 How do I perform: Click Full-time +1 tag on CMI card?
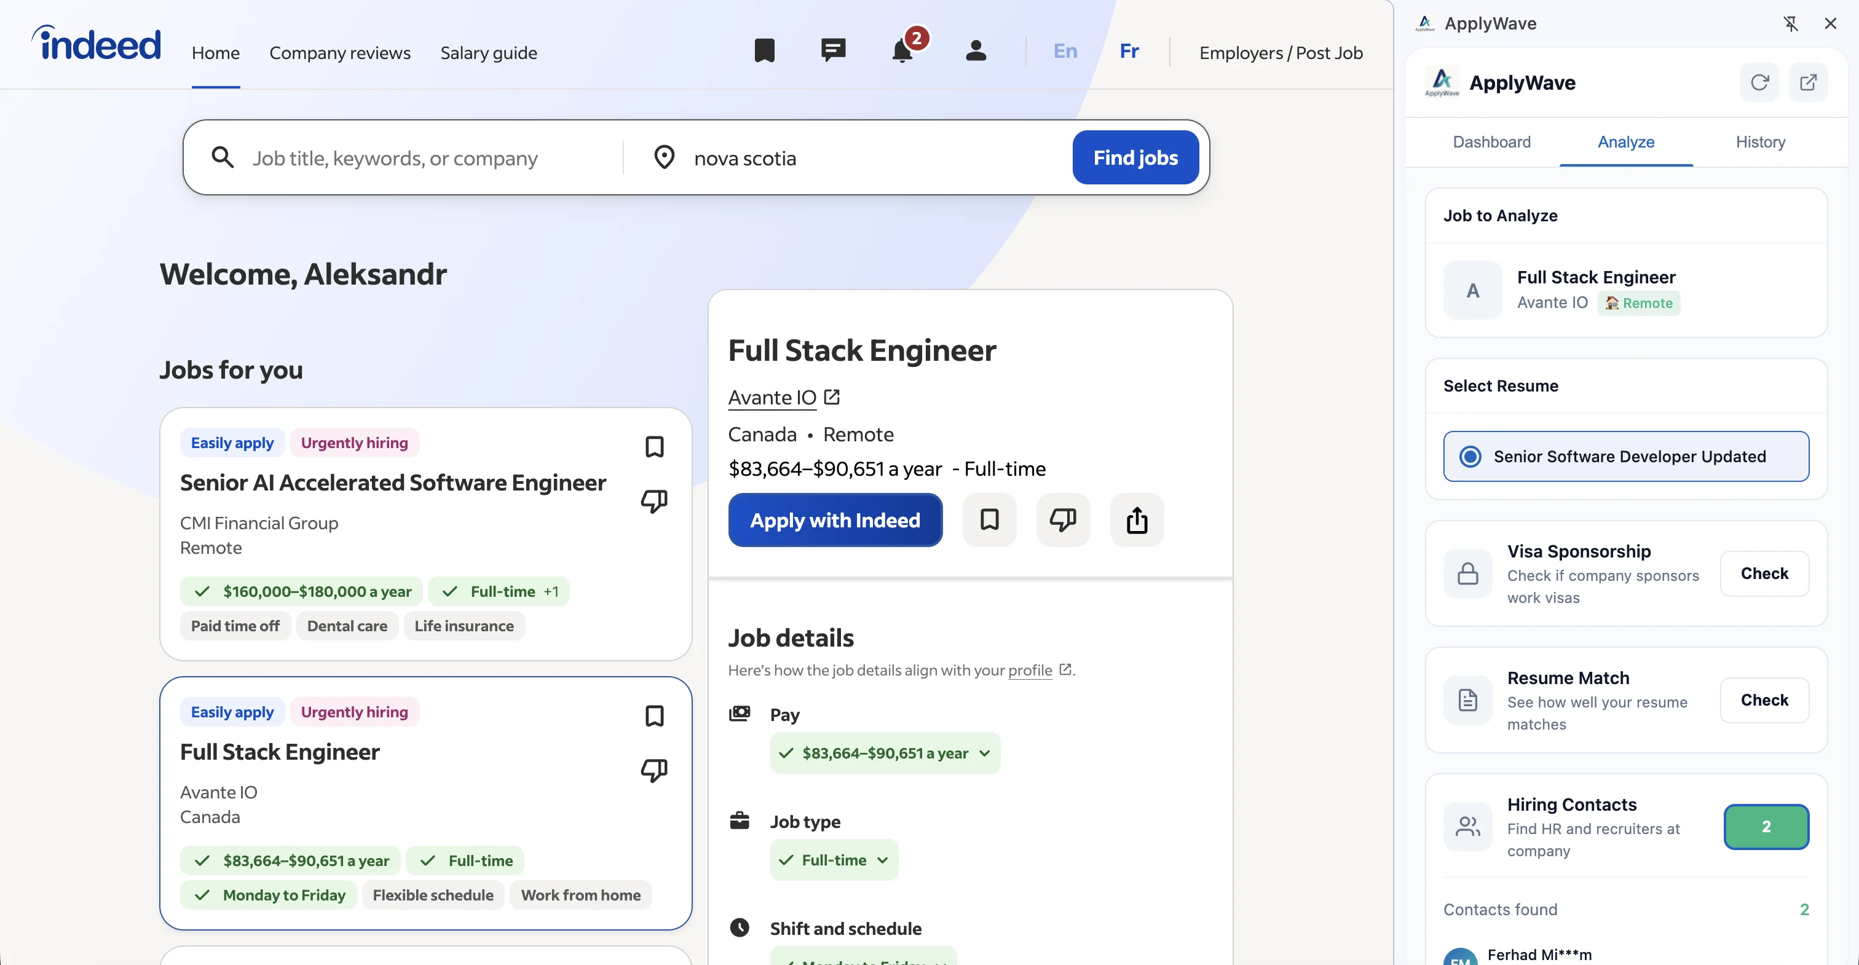click(x=499, y=591)
